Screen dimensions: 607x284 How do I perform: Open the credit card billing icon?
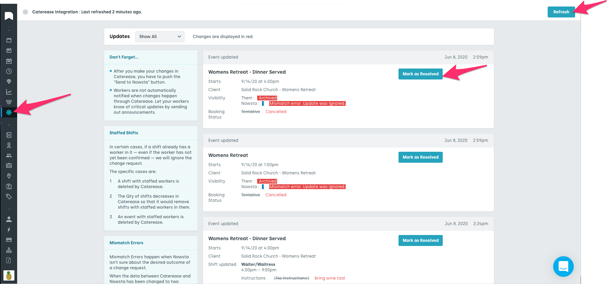tap(9, 240)
